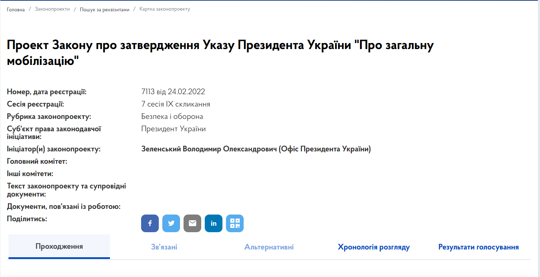Show the QR code for sharing

click(235, 223)
